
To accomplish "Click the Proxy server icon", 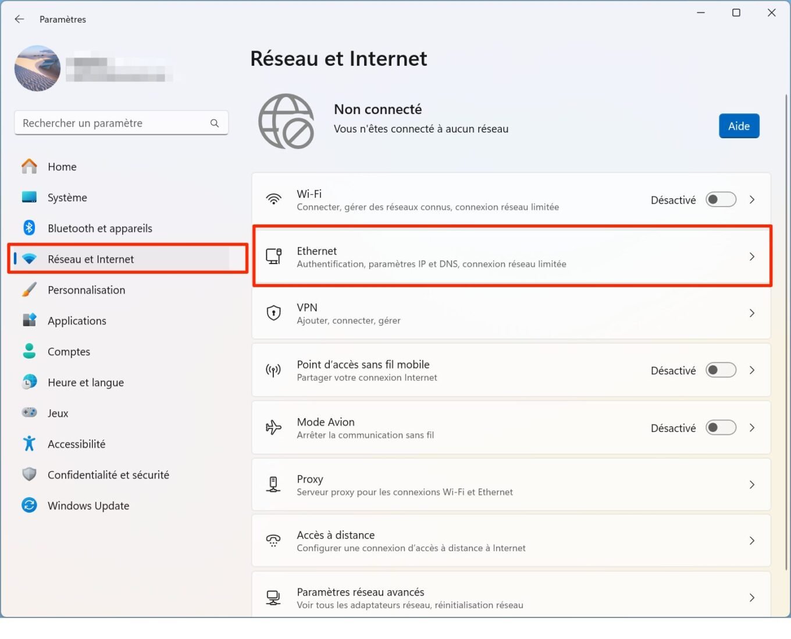I will click(x=273, y=484).
